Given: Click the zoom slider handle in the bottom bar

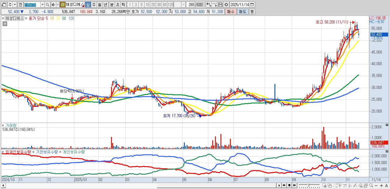Looking at the screenshot, I should coord(309,185).
